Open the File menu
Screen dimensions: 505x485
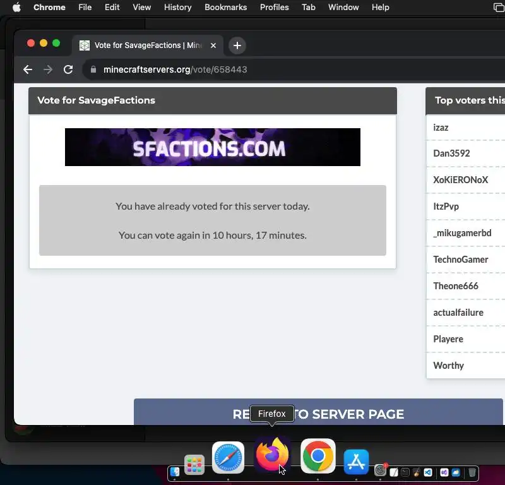[x=85, y=7]
